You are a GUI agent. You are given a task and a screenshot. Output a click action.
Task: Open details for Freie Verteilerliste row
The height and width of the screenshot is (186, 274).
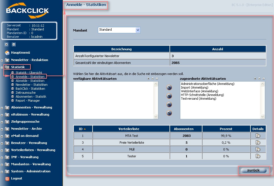click(x=258, y=143)
